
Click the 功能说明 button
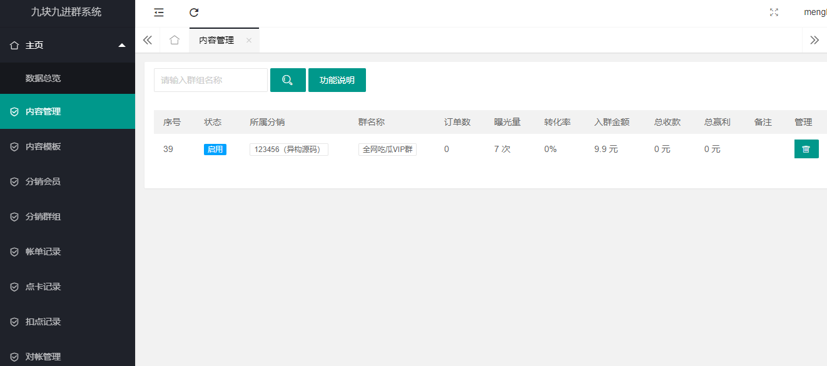[337, 80]
